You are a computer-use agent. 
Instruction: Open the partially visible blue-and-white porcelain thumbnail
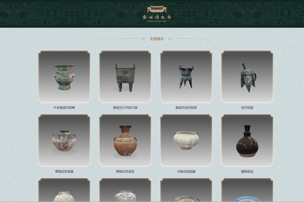click(x=247, y=190)
